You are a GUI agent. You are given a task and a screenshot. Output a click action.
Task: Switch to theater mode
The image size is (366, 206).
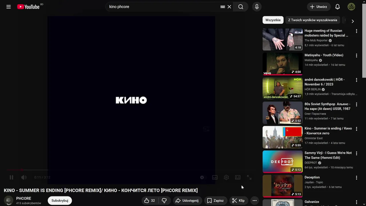pos(238,177)
